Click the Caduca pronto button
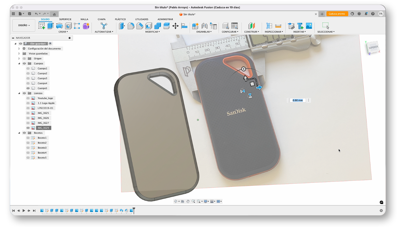 click(x=337, y=14)
